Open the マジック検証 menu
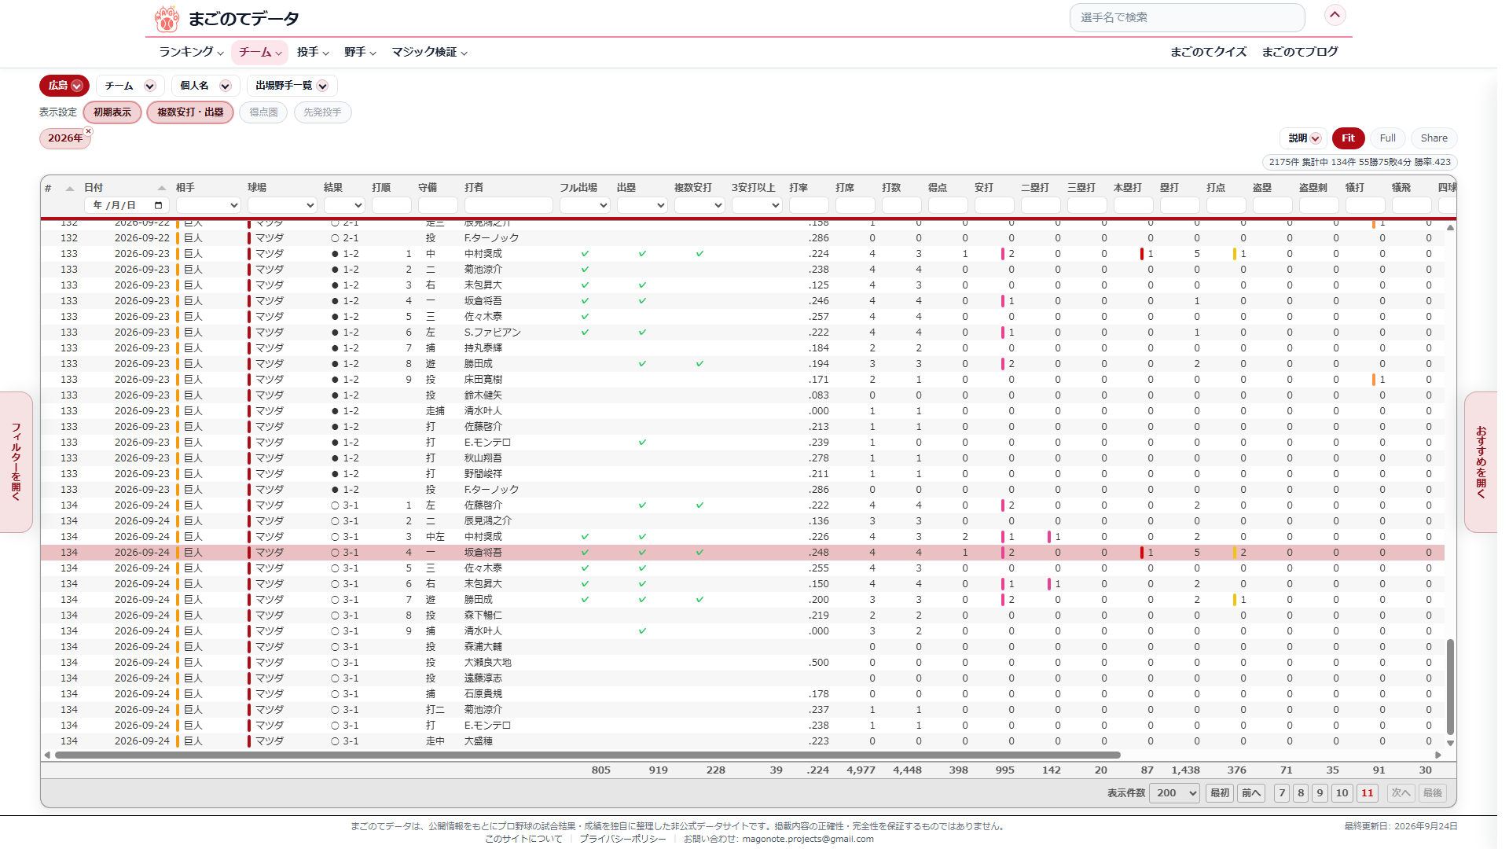Viewport: 1509px width, 849px height. (429, 52)
